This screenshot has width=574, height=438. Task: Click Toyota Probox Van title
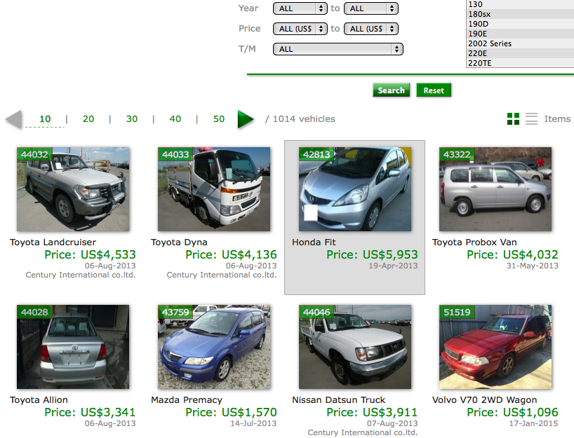pos(474,242)
